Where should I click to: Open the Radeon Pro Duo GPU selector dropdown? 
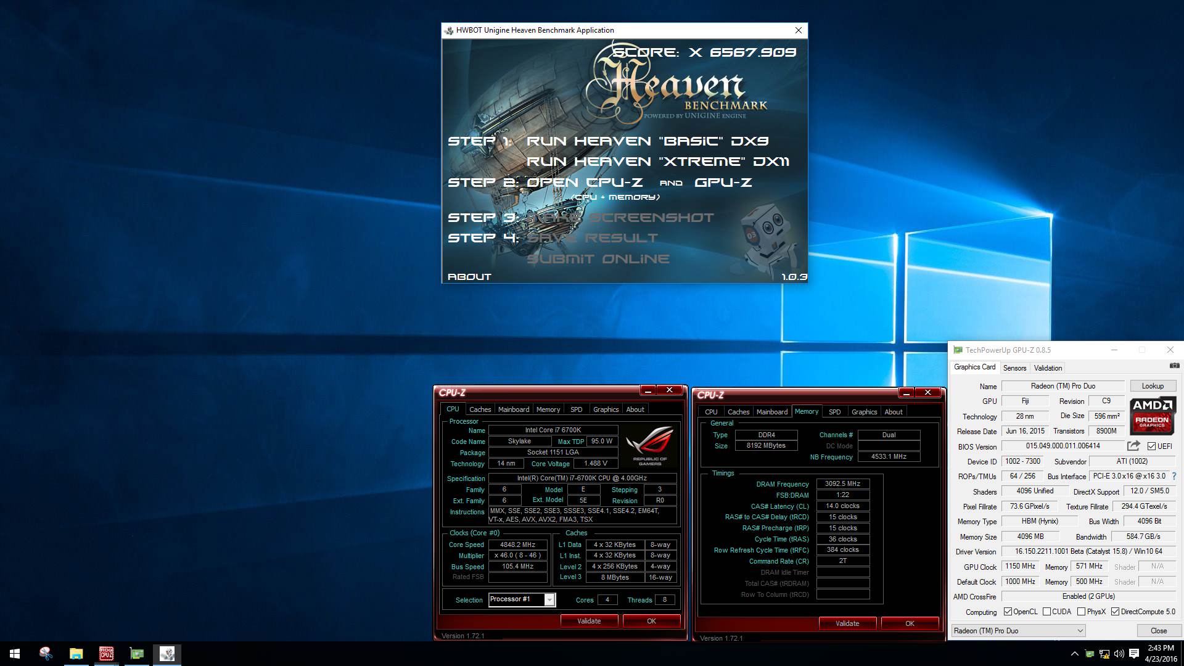click(x=1018, y=630)
